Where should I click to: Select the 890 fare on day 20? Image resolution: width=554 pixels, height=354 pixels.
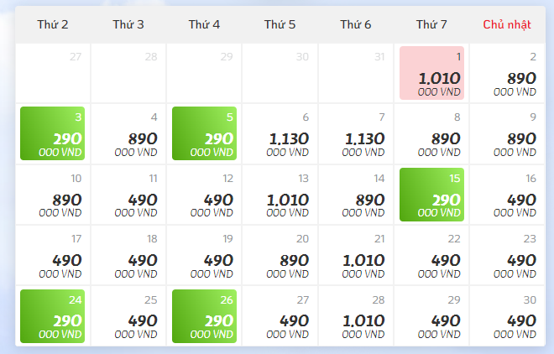click(x=280, y=256)
